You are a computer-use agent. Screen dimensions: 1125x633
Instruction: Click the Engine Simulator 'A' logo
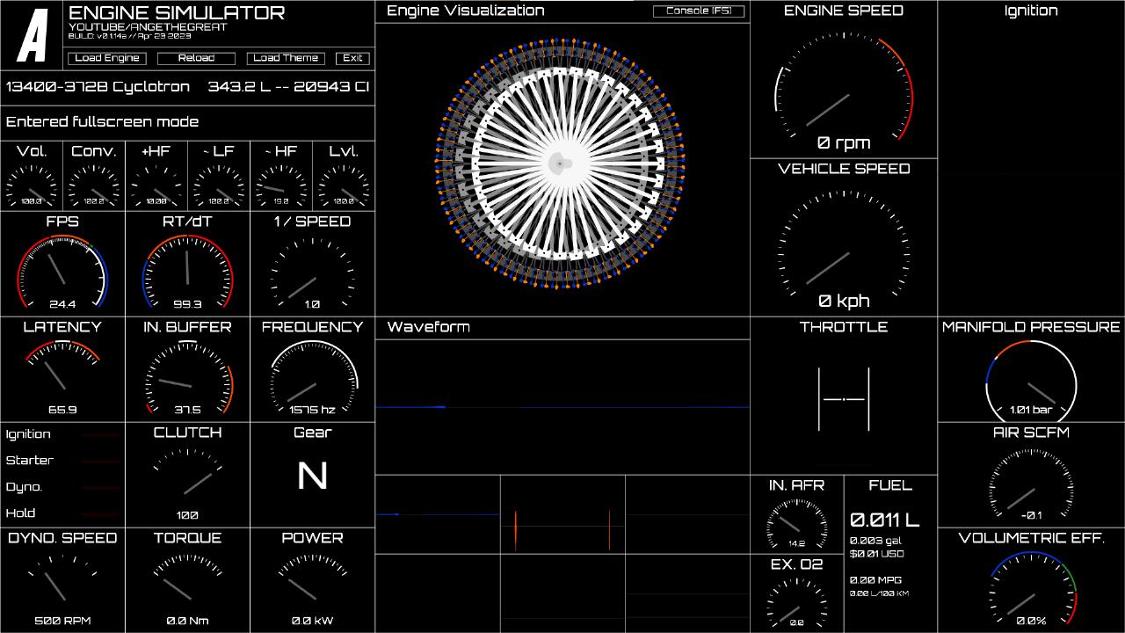click(x=33, y=35)
